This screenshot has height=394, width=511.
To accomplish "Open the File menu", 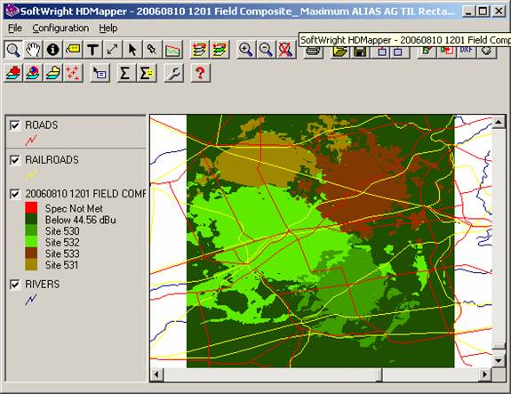I will click(x=15, y=28).
